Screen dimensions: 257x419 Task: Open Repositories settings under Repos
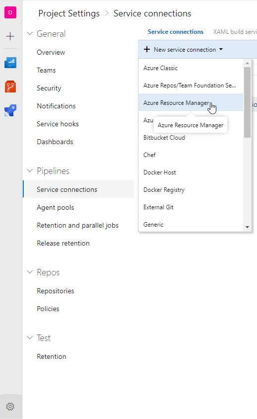click(x=56, y=291)
